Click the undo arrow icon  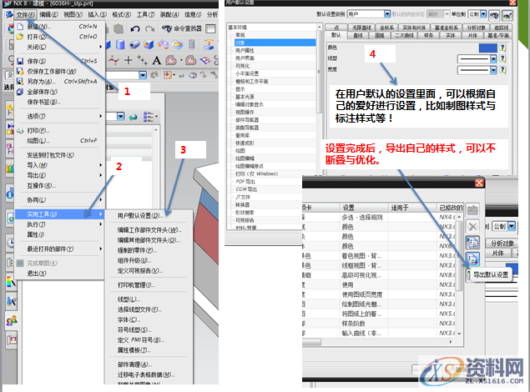tap(135, 28)
